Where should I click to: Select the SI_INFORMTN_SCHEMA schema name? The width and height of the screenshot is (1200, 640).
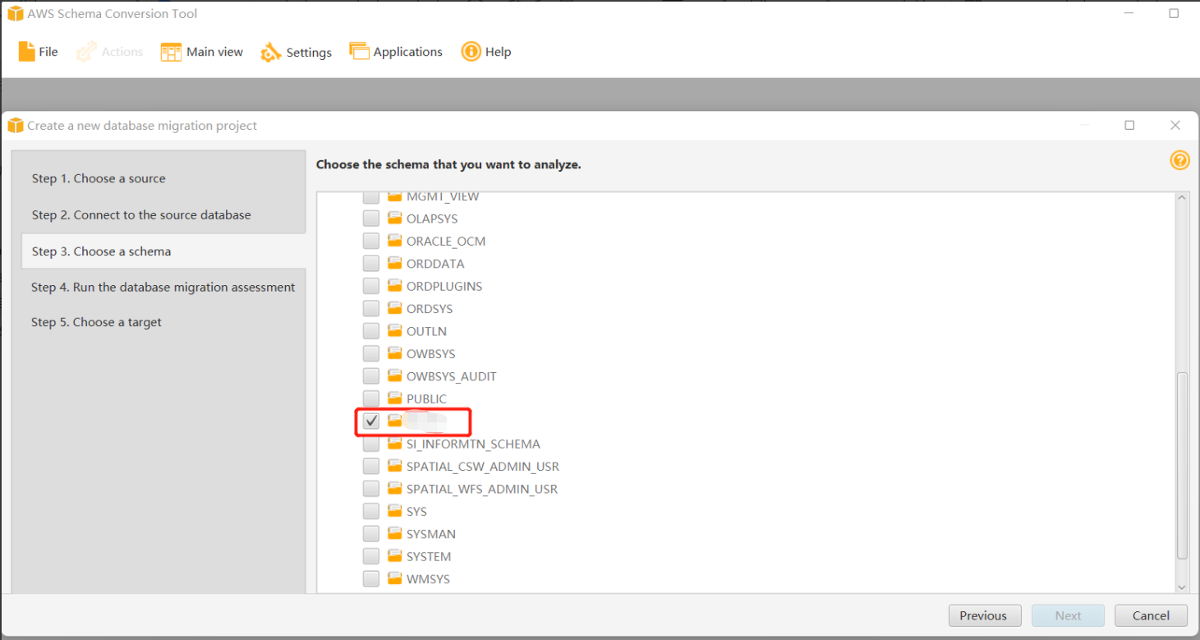coord(474,444)
